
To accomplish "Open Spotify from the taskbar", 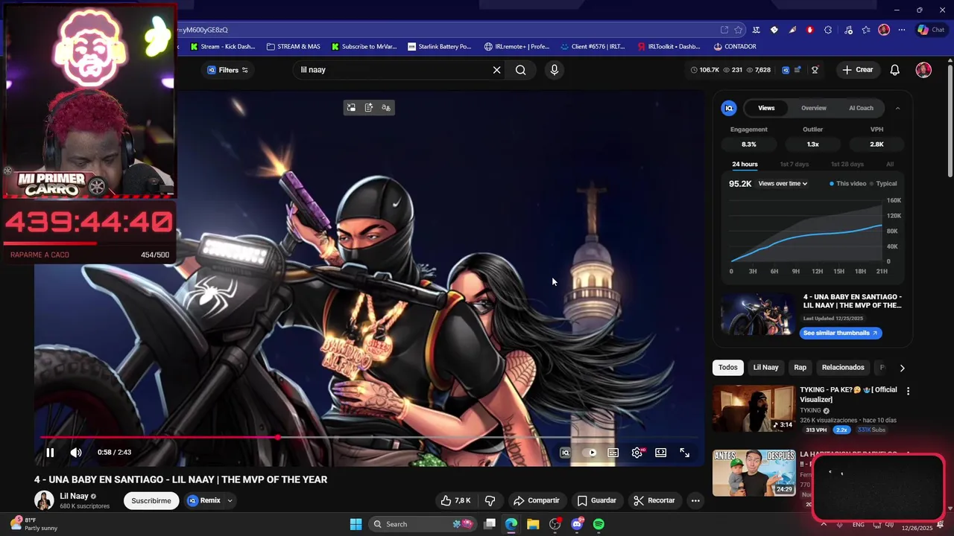I will point(598,524).
